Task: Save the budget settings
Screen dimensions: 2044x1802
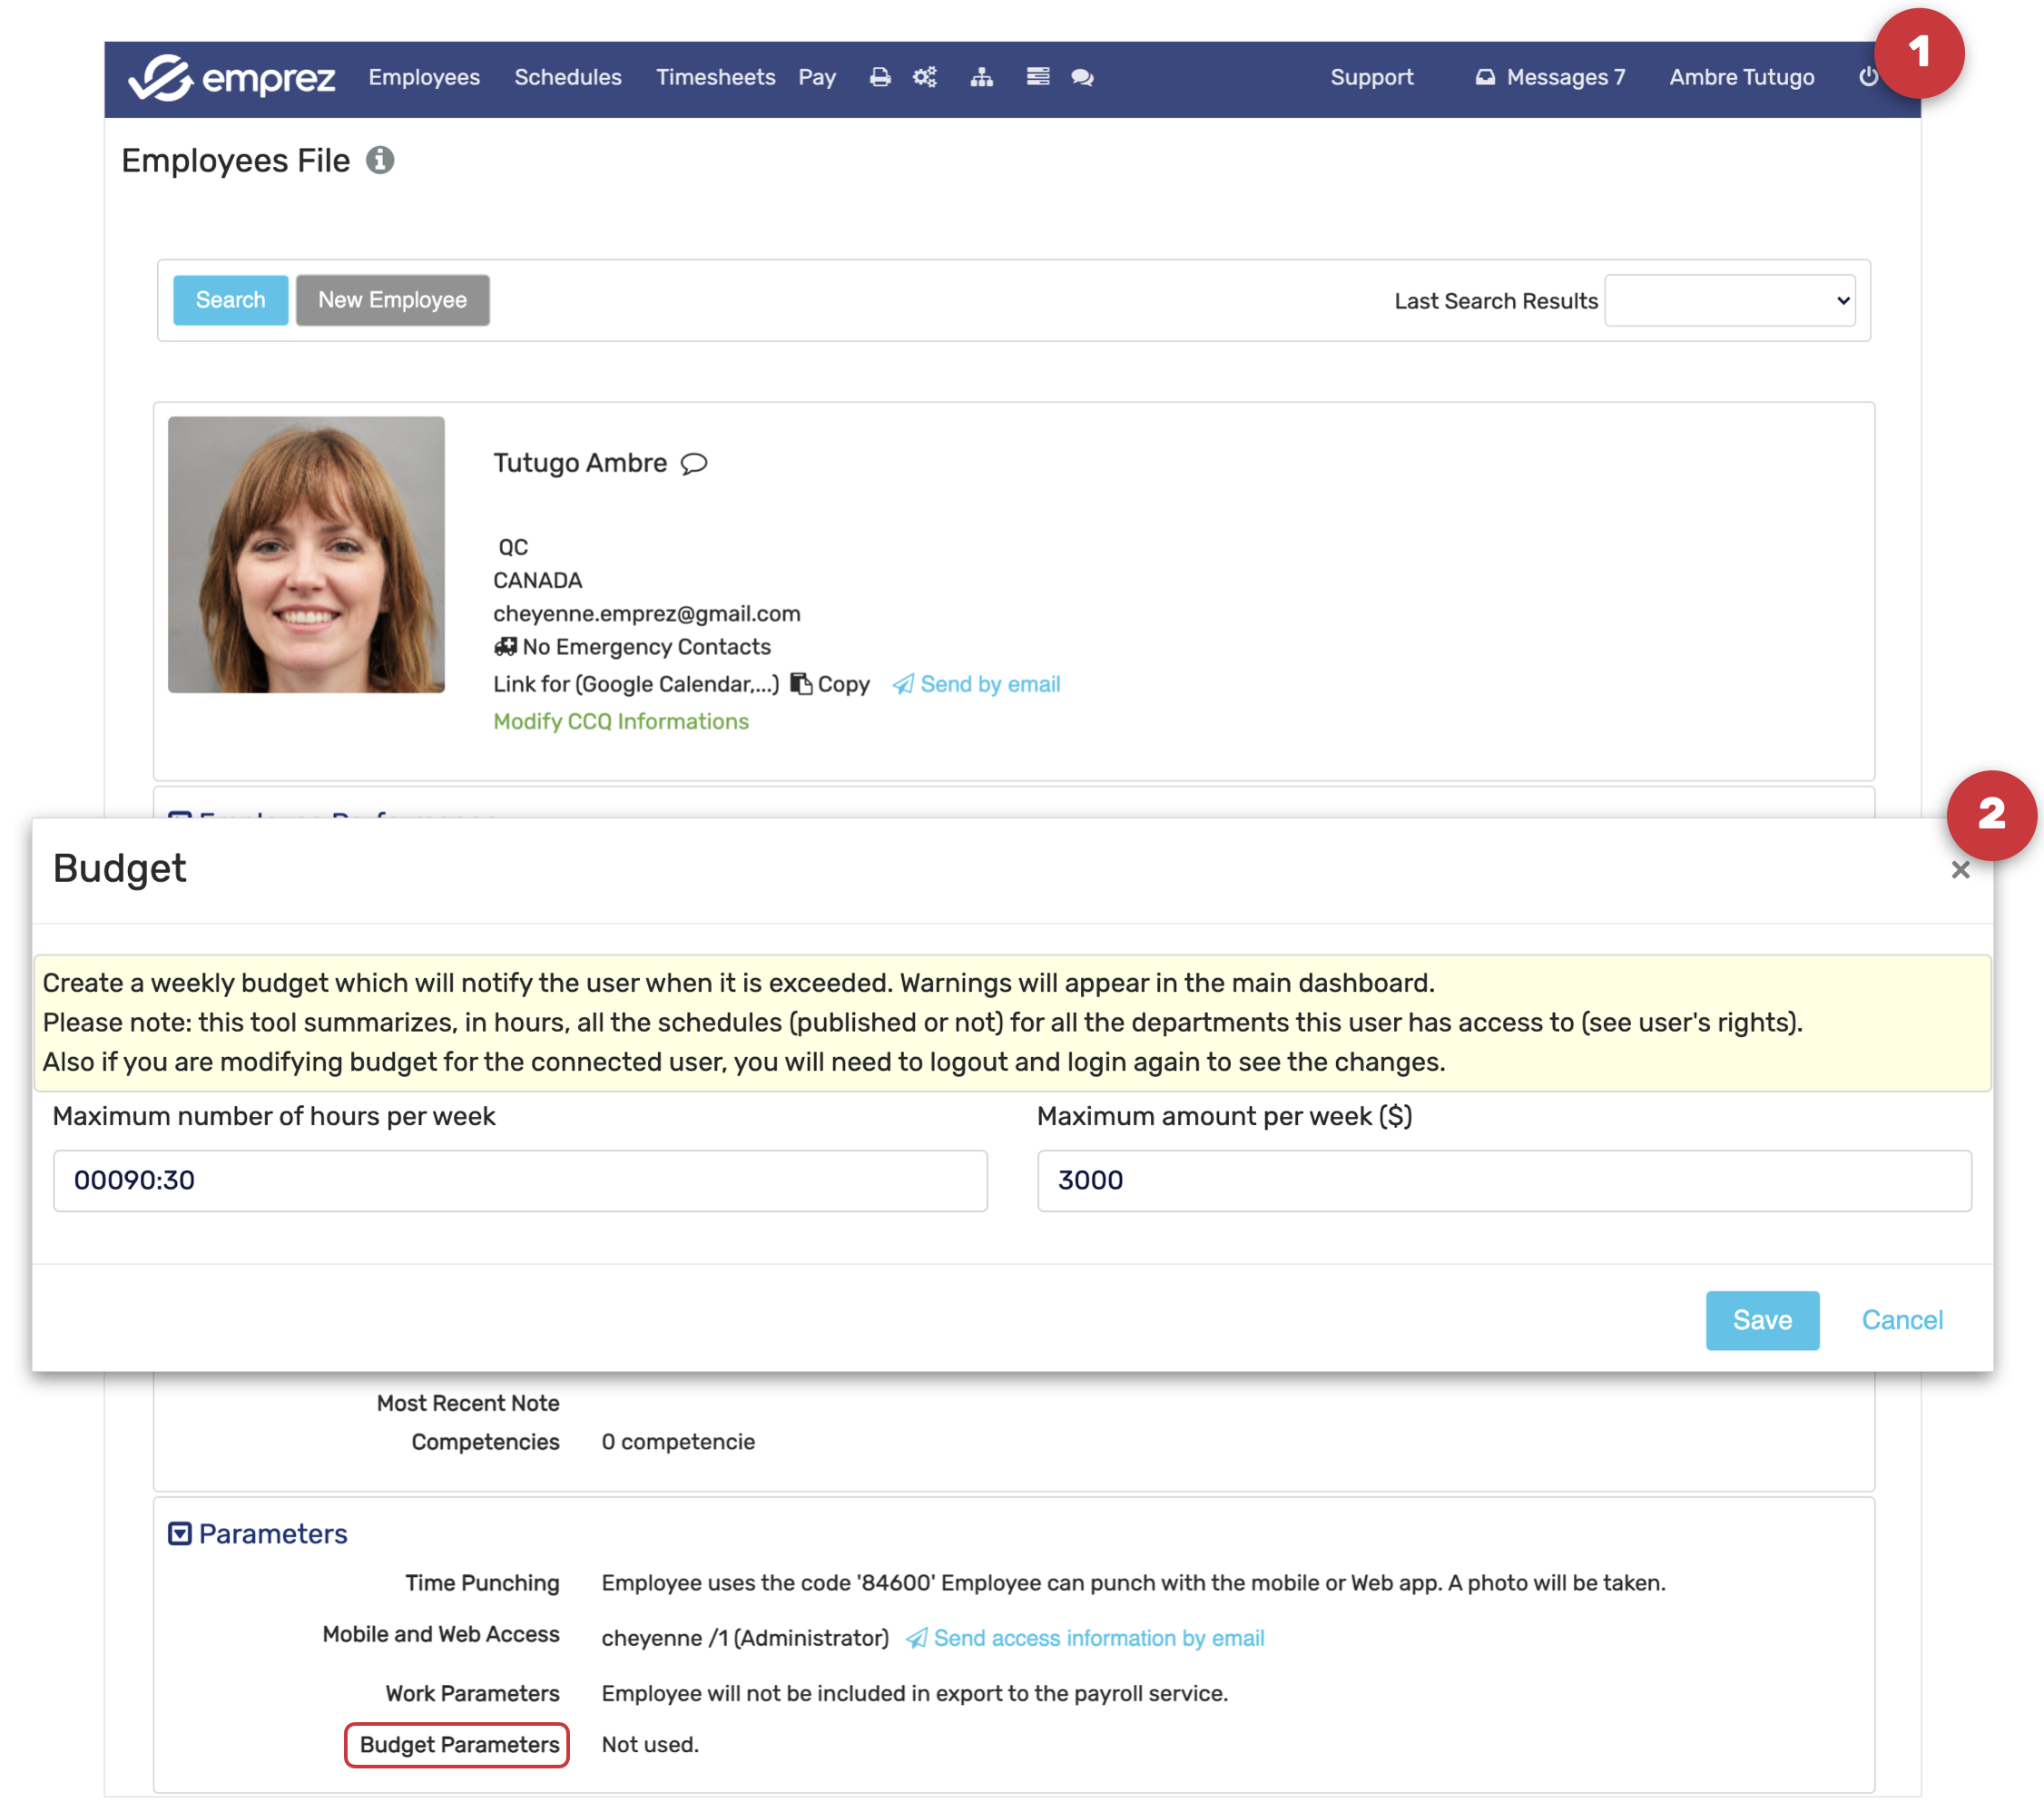Action: (1761, 1320)
